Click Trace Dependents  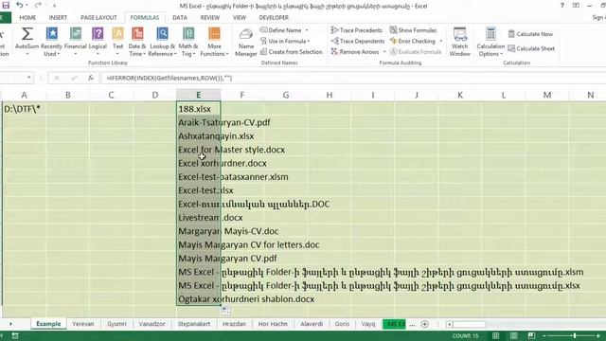pyautogui.click(x=358, y=41)
